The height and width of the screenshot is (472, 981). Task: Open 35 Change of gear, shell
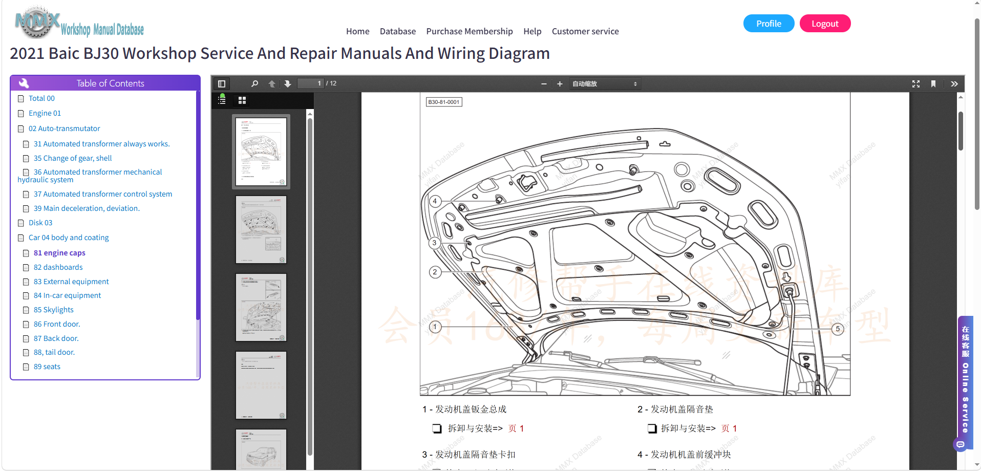click(x=73, y=158)
